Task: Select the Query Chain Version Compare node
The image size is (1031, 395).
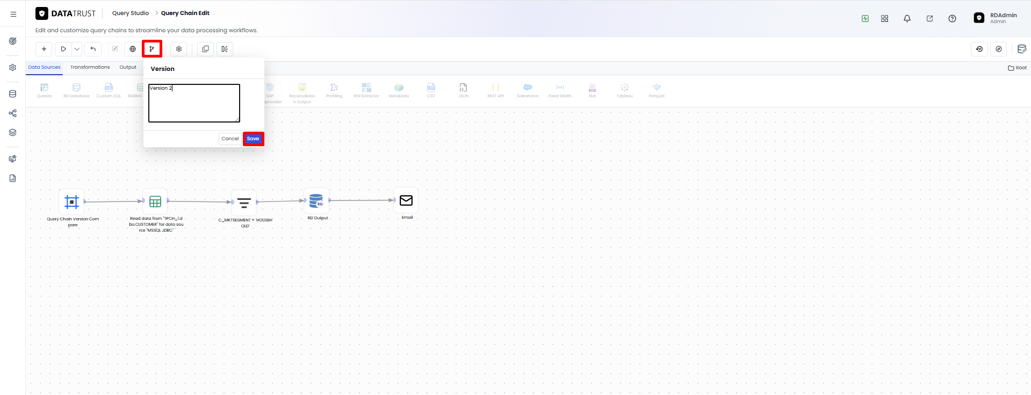Action: coord(71,202)
